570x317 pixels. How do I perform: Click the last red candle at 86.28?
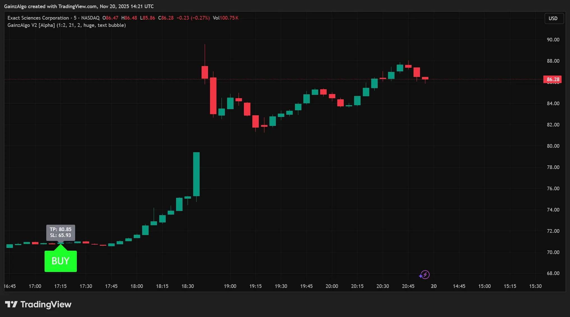coord(425,78)
